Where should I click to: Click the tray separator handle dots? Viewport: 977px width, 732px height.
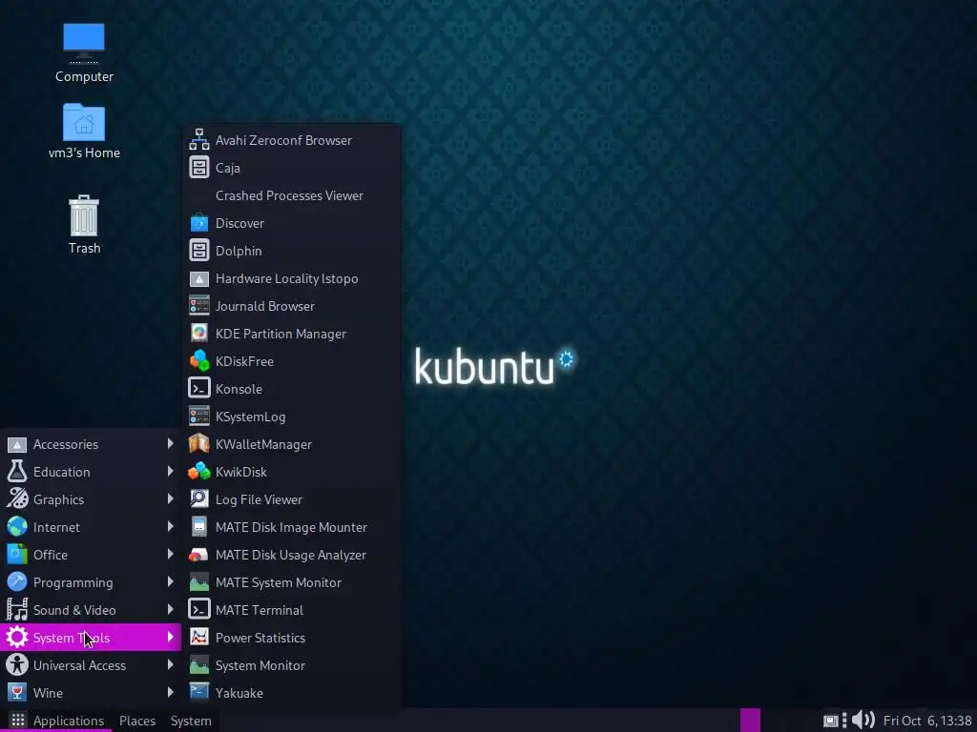pyautogui.click(x=844, y=721)
